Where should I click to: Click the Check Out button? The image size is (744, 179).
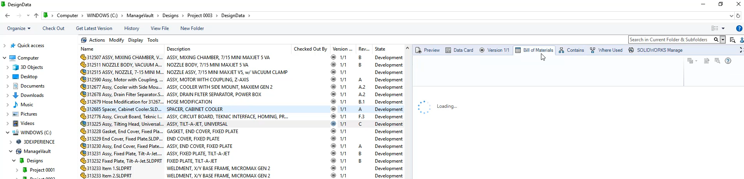pos(53,28)
